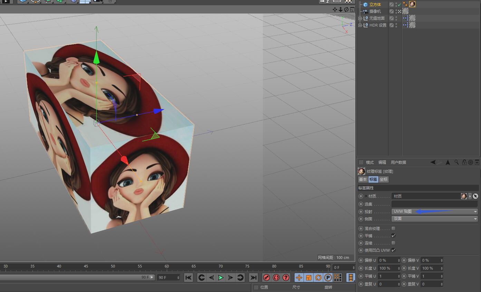The image size is (481, 292).
Task: Click the 重复 V stepper arrows
Action: pos(442,284)
